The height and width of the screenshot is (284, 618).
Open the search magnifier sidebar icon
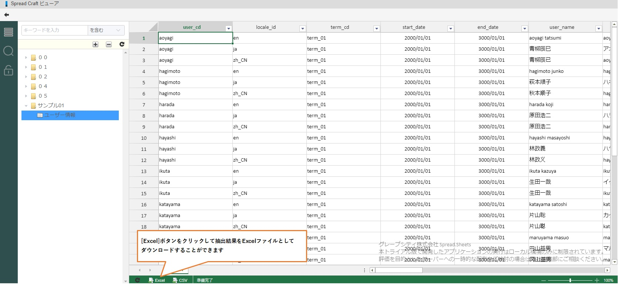[x=9, y=51]
